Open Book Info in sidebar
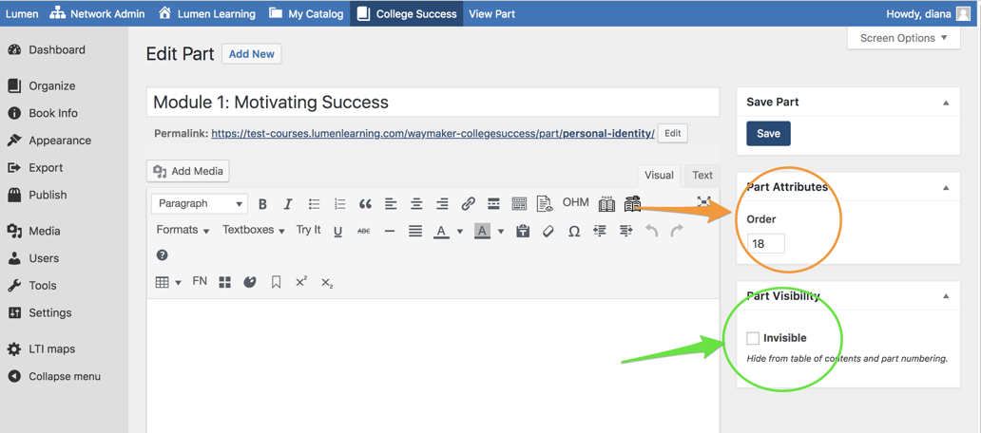981x433 pixels. (x=53, y=113)
